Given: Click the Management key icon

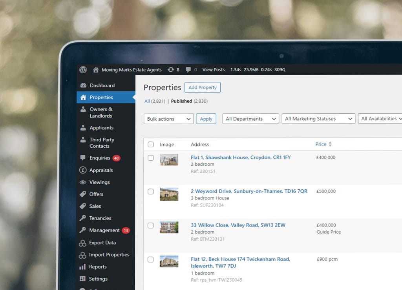Looking at the screenshot, I should [x=82, y=230].
